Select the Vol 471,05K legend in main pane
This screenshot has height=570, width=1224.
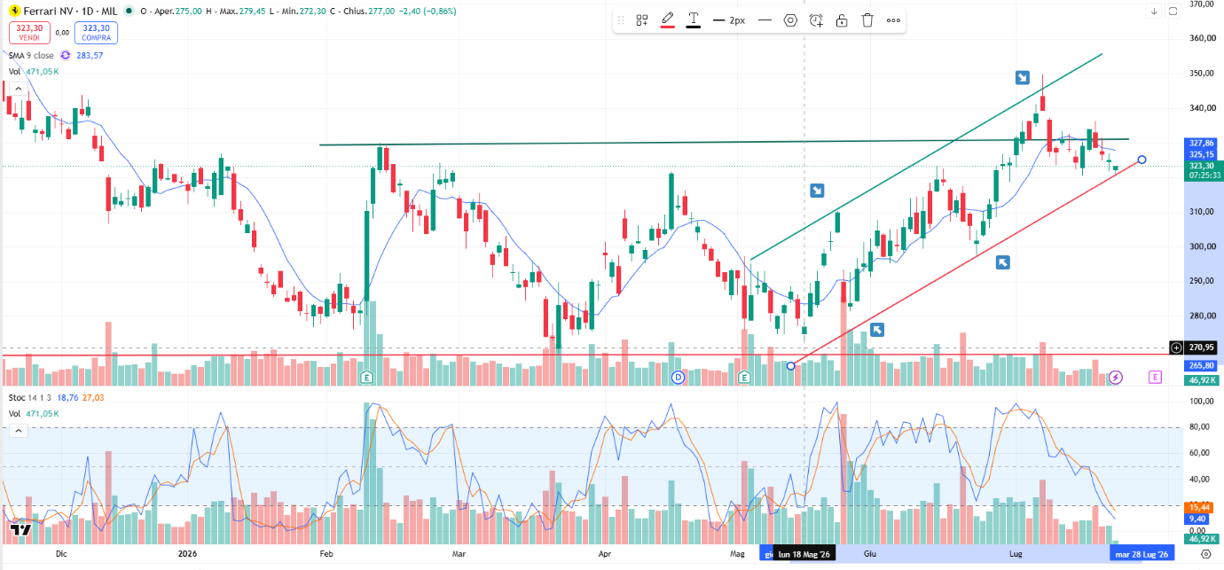(34, 71)
